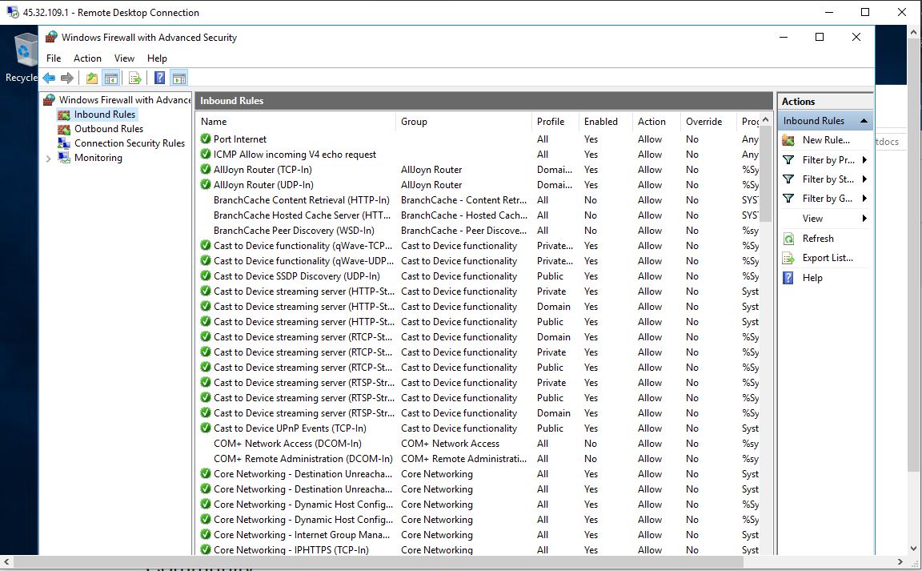Maximize the Windows Firewall window
The height and width of the screenshot is (571, 922).
[820, 37]
